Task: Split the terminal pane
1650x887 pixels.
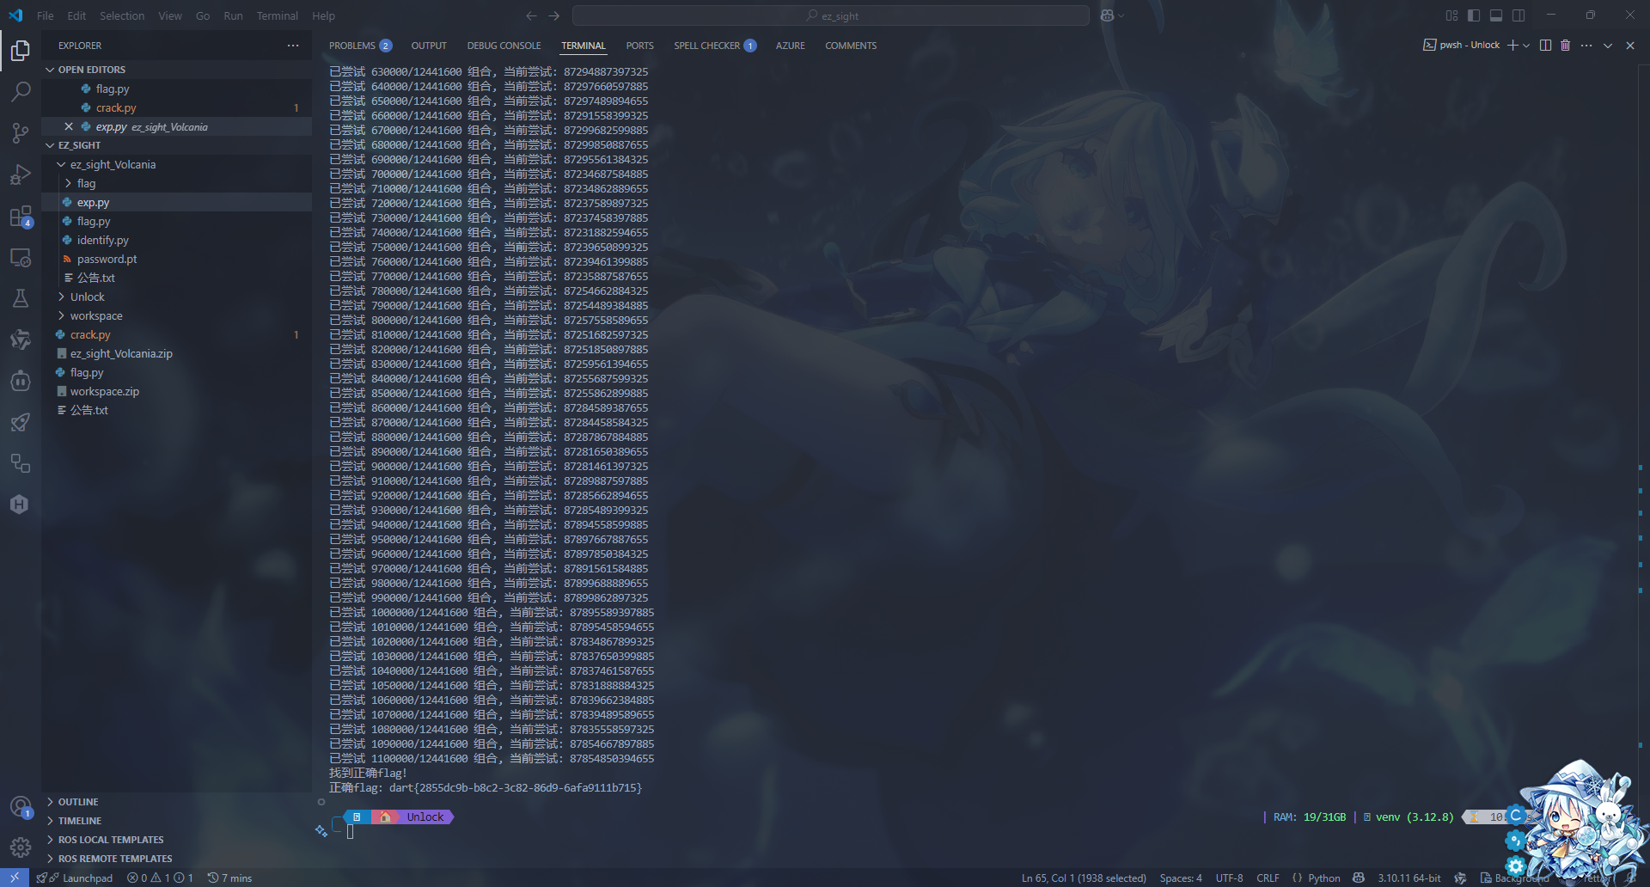Action: [1545, 46]
